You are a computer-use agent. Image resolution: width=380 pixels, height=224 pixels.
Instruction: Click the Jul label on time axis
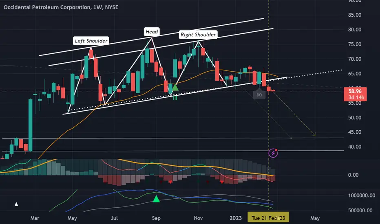click(x=114, y=218)
